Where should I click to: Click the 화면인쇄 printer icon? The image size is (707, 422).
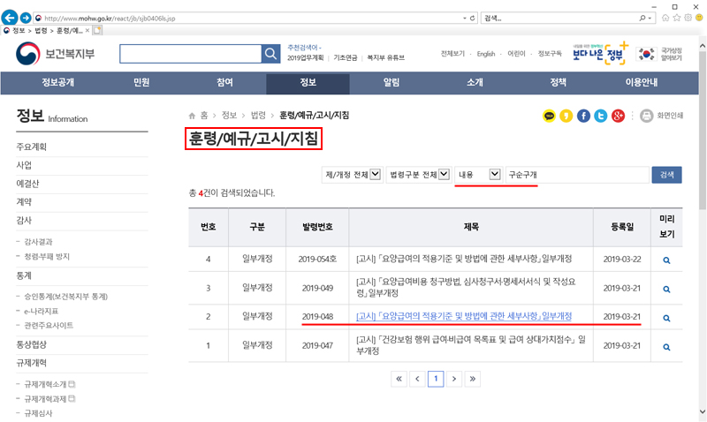[646, 116]
